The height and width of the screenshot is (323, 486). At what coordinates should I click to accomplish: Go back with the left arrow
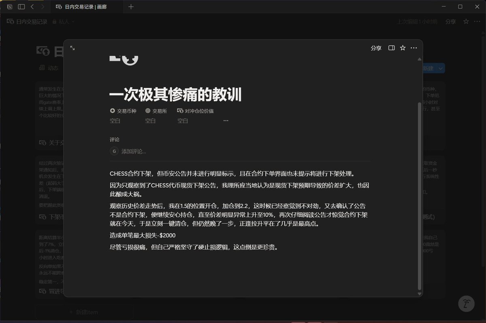[x=32, y=7]
